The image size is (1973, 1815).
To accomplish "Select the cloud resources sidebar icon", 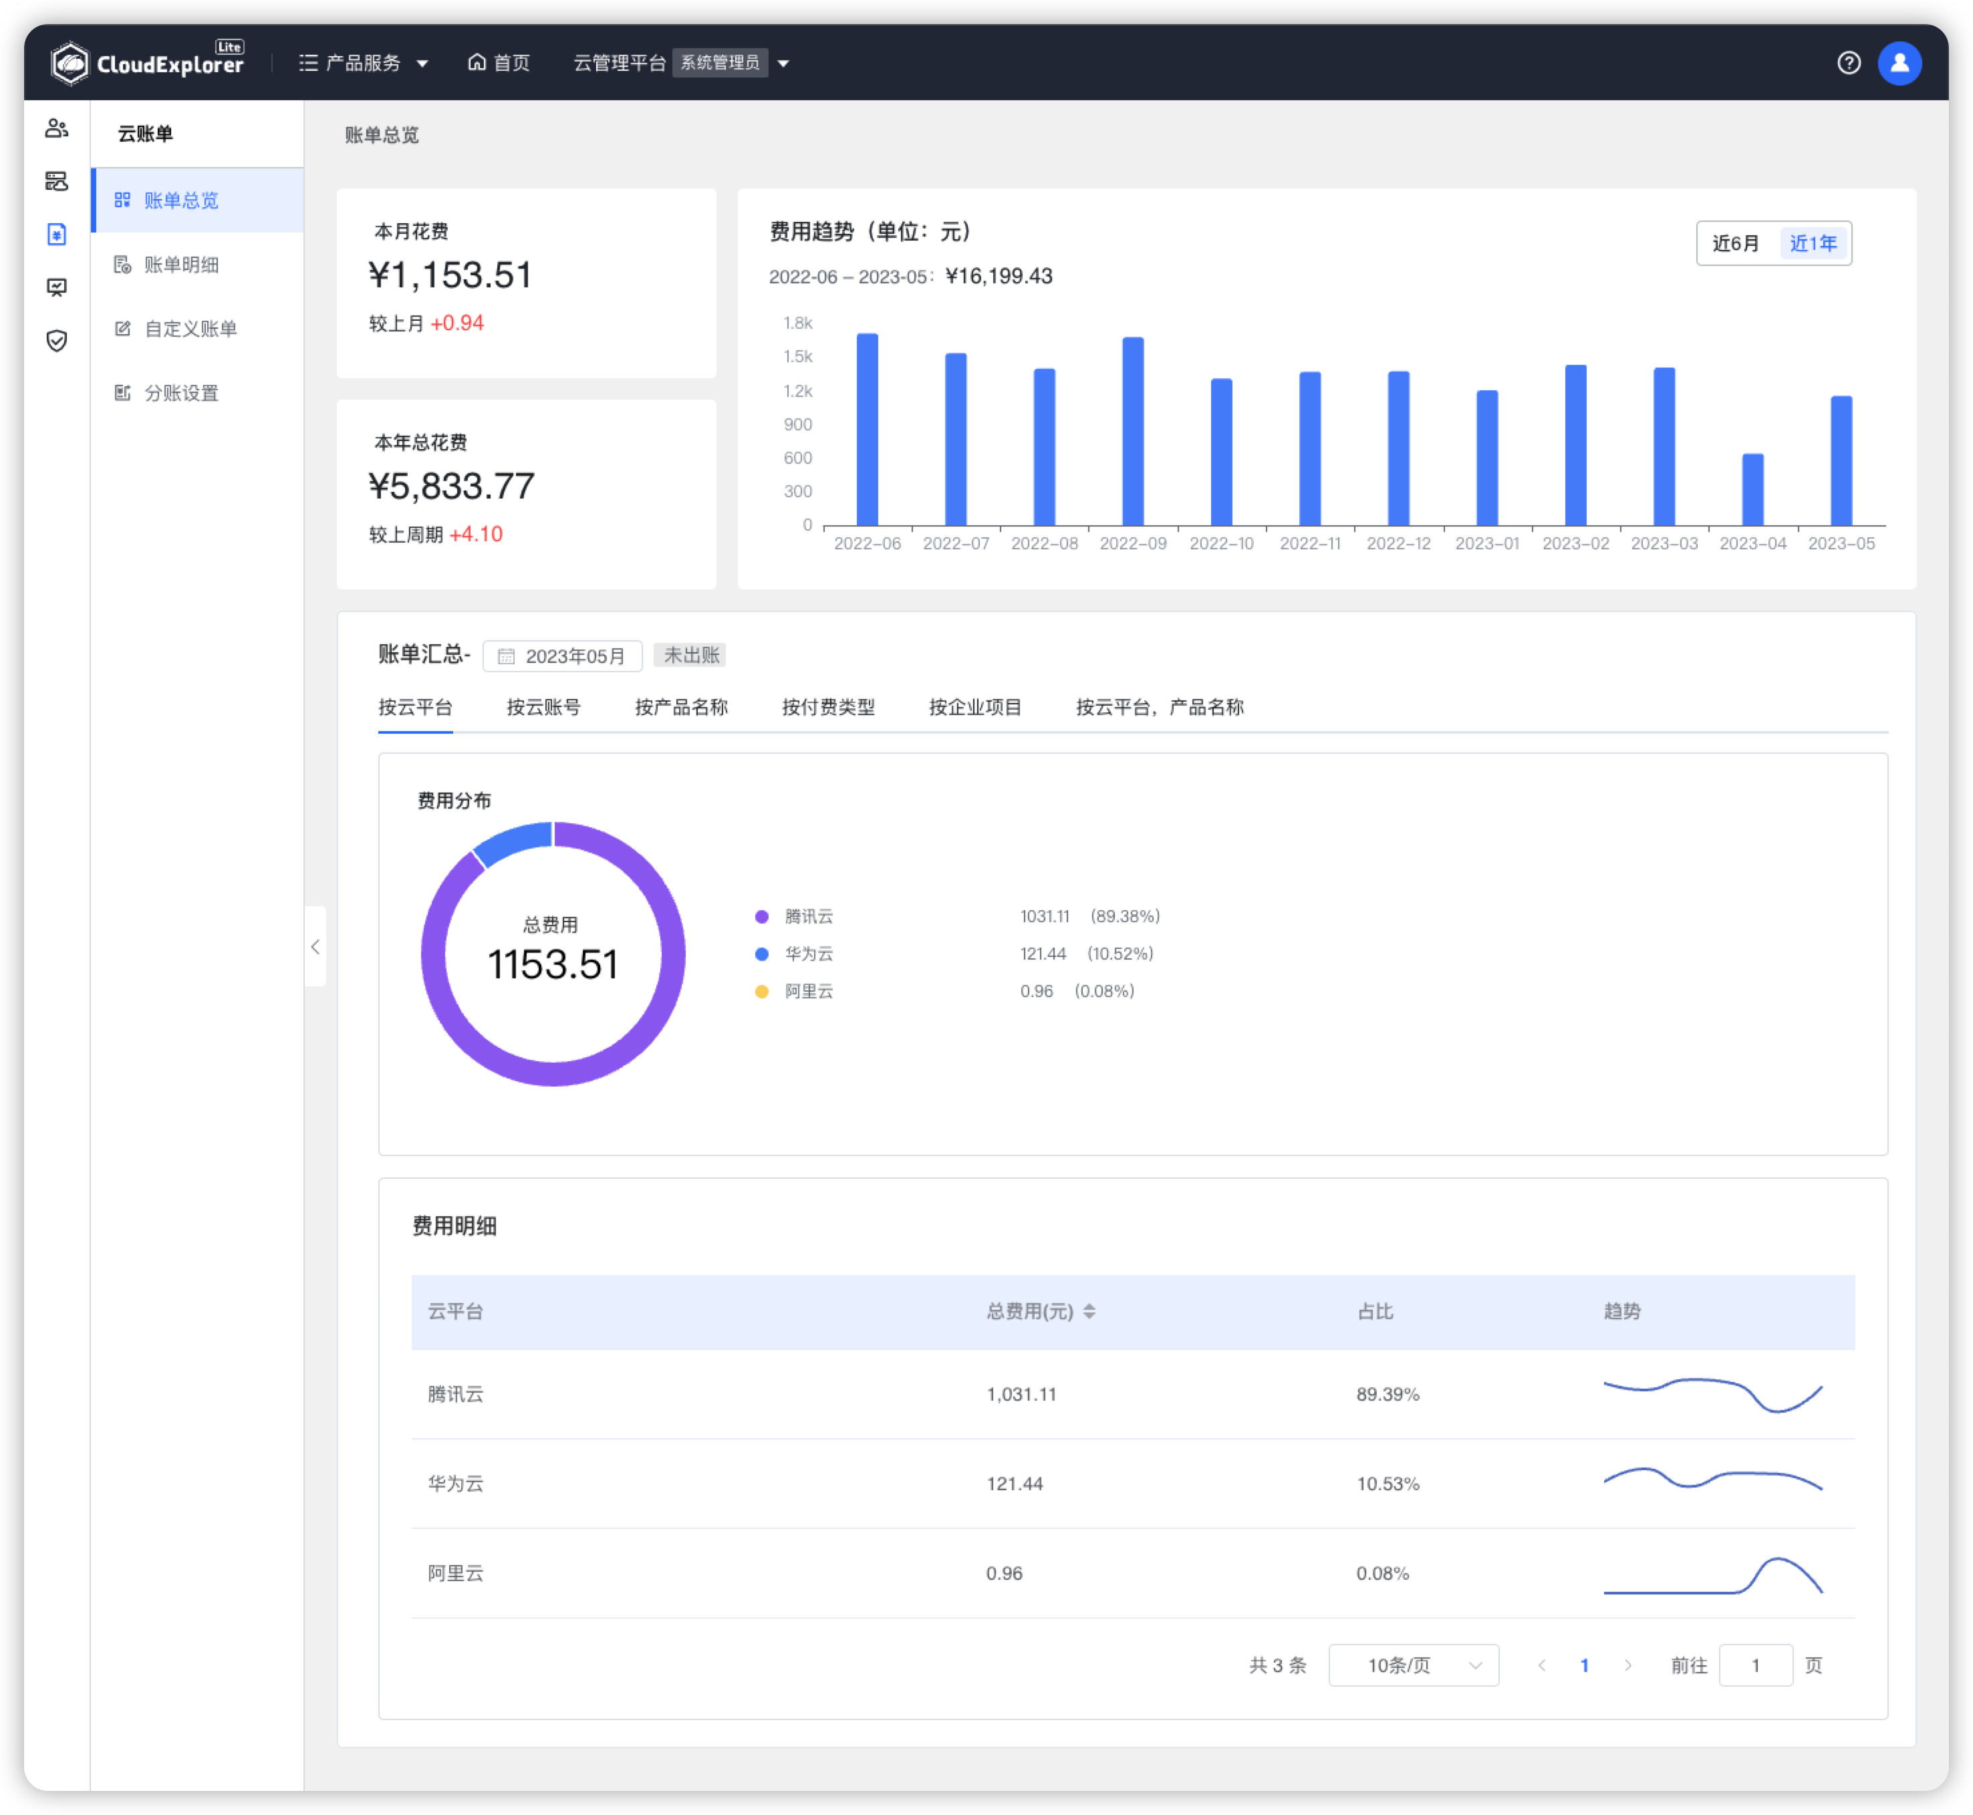I will [x=57, y=182].
